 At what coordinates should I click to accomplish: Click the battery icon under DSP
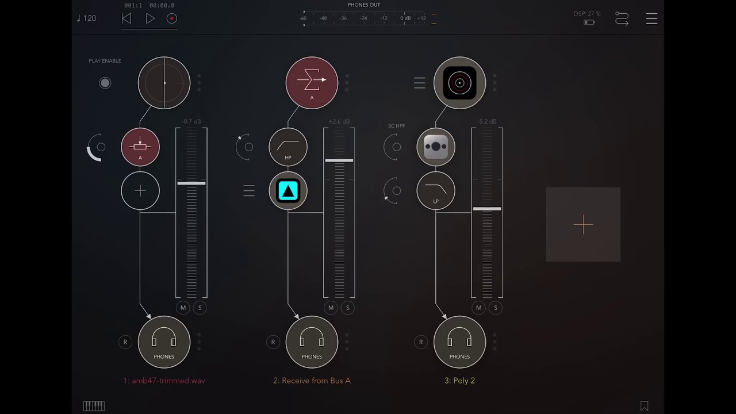pos(589,22)
